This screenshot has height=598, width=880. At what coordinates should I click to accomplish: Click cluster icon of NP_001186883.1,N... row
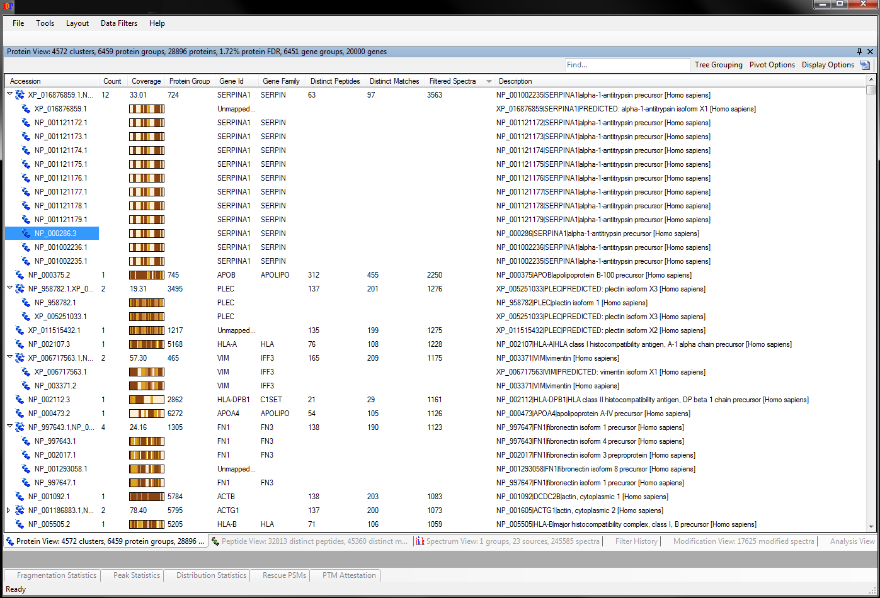pyautogui.click(x=20, y=511)
